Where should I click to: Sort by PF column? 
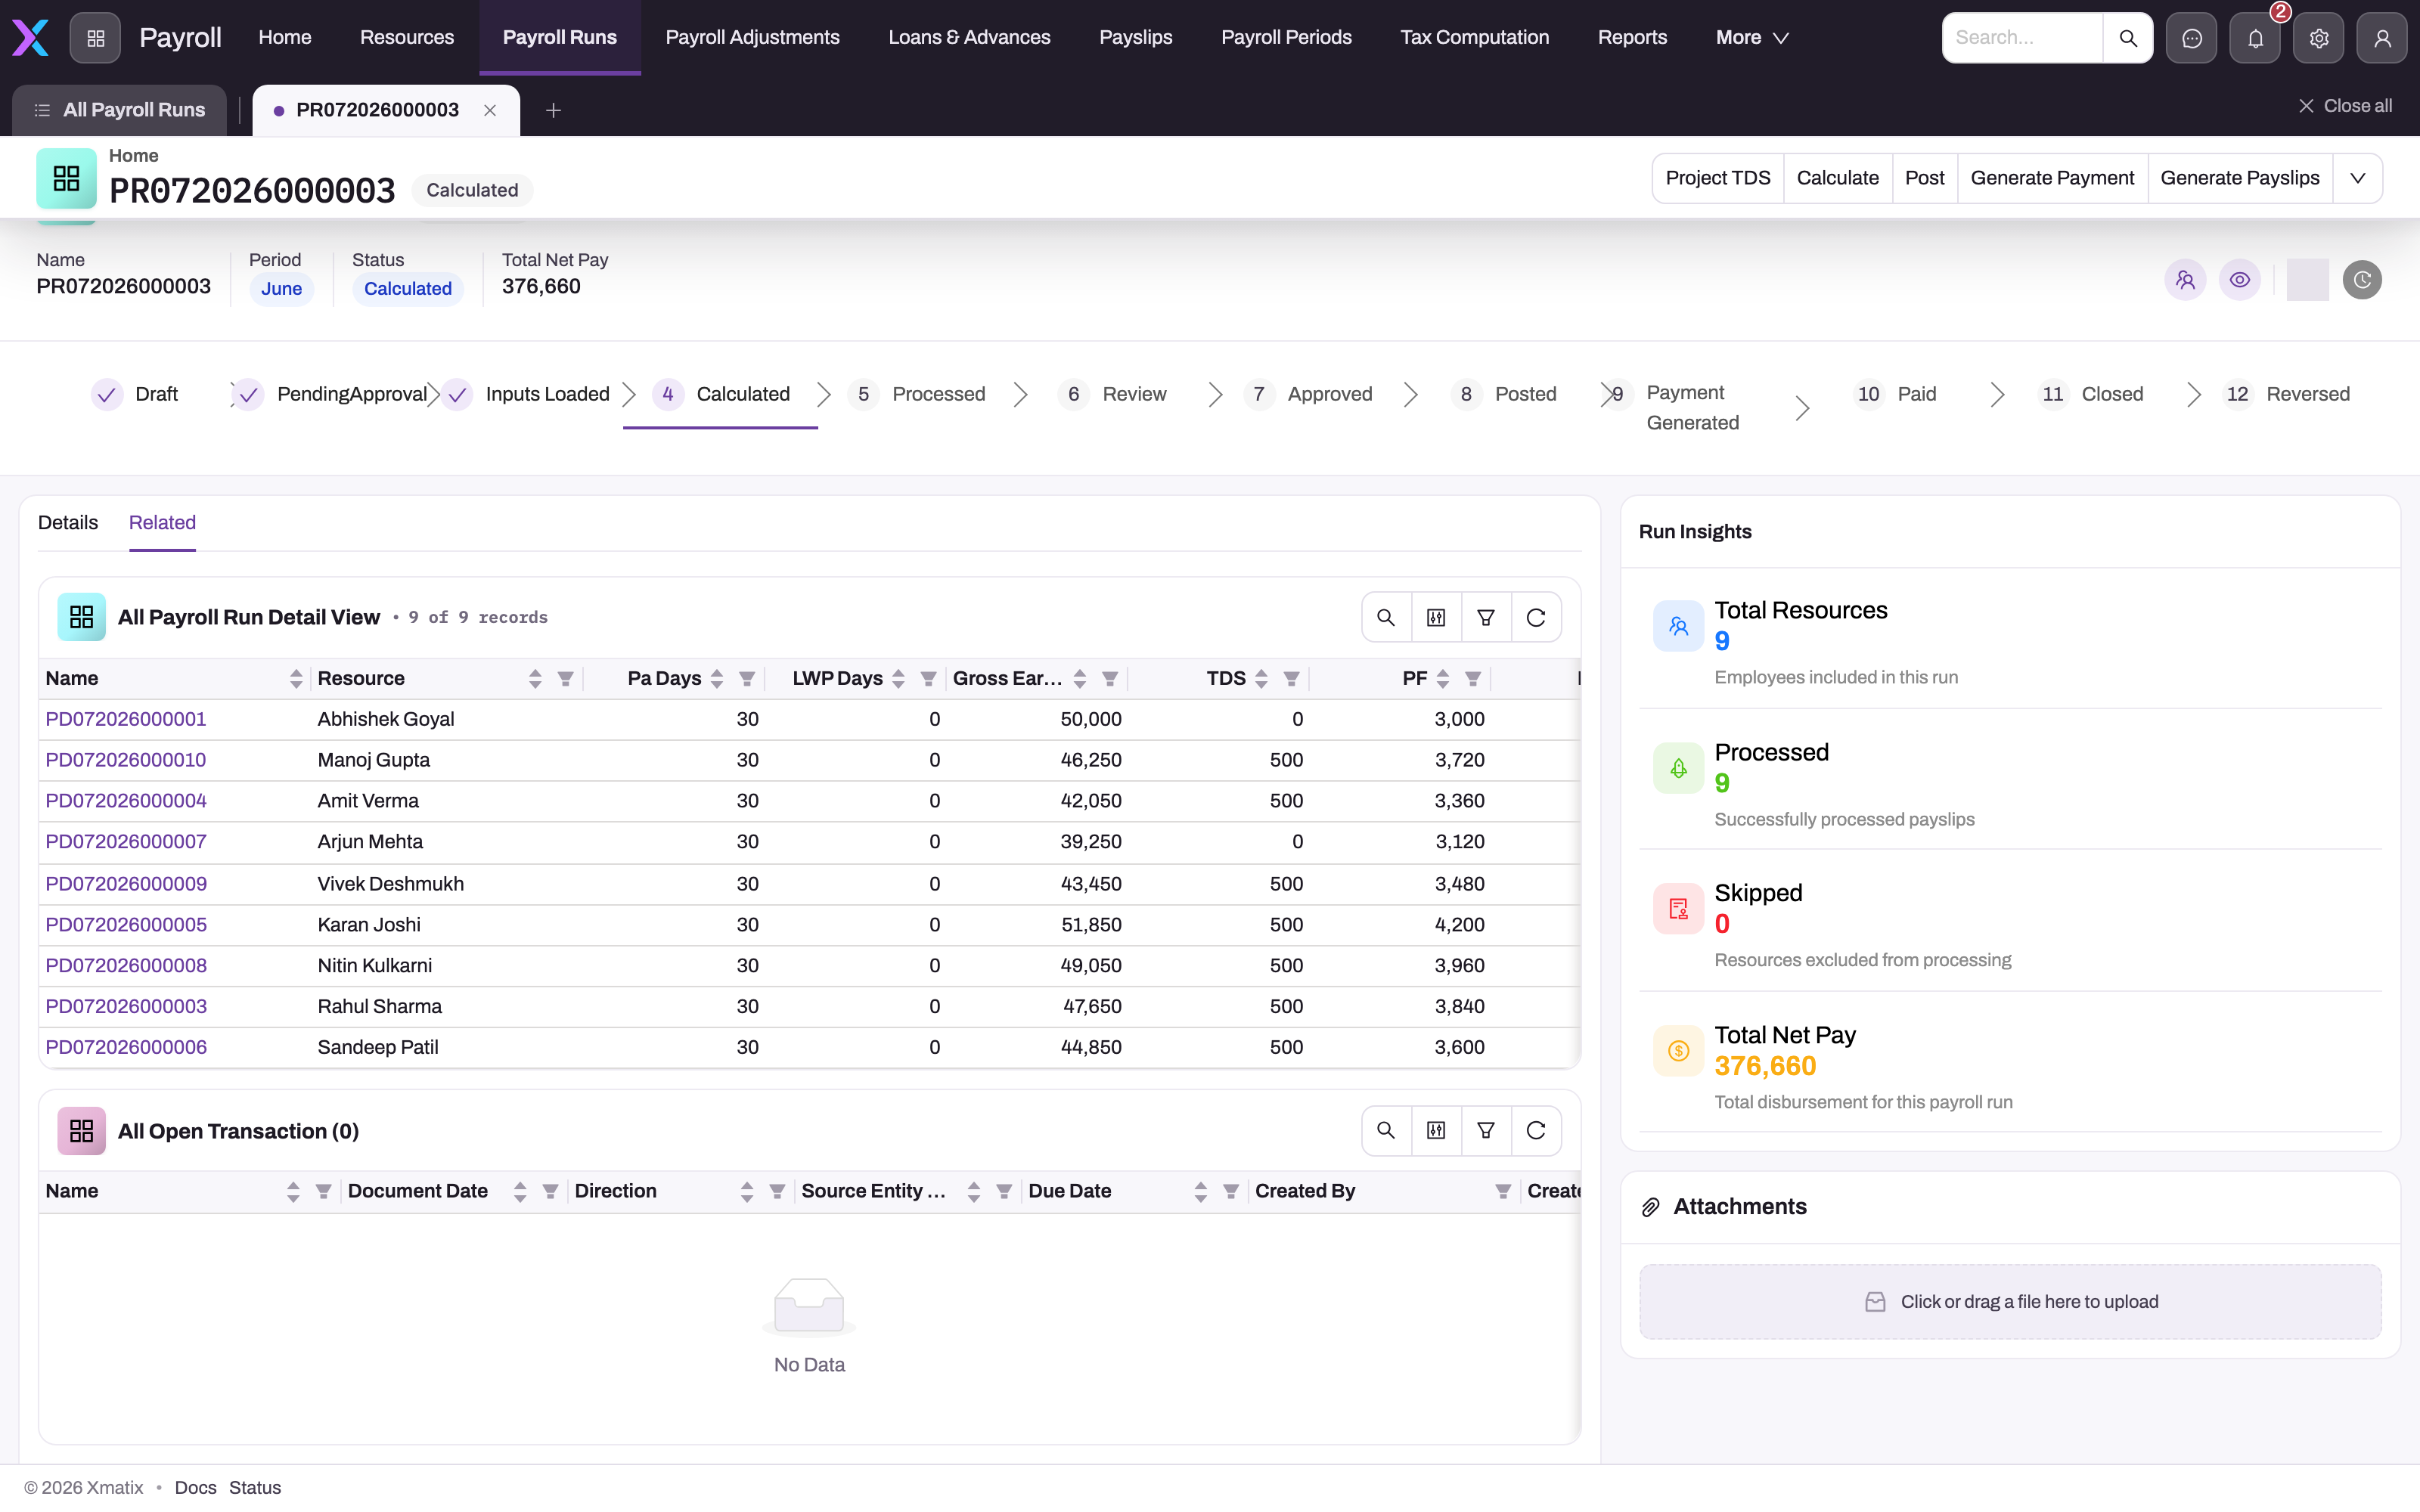click(1443, 679)
